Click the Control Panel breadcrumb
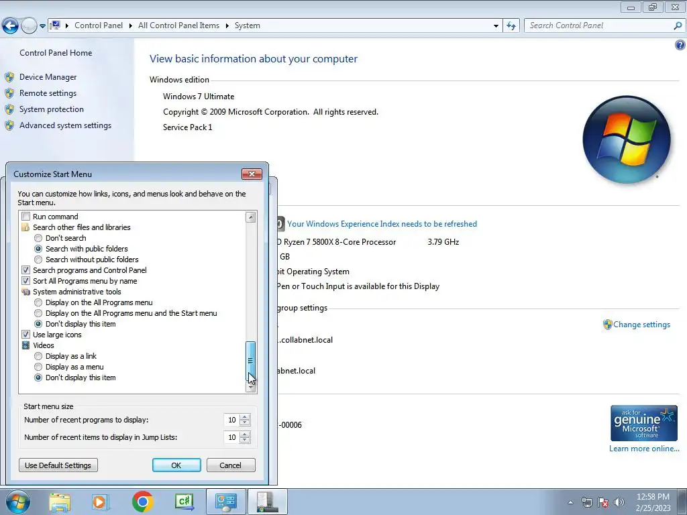The width and height of the screenshot is (687, 515). coord(99,25)
